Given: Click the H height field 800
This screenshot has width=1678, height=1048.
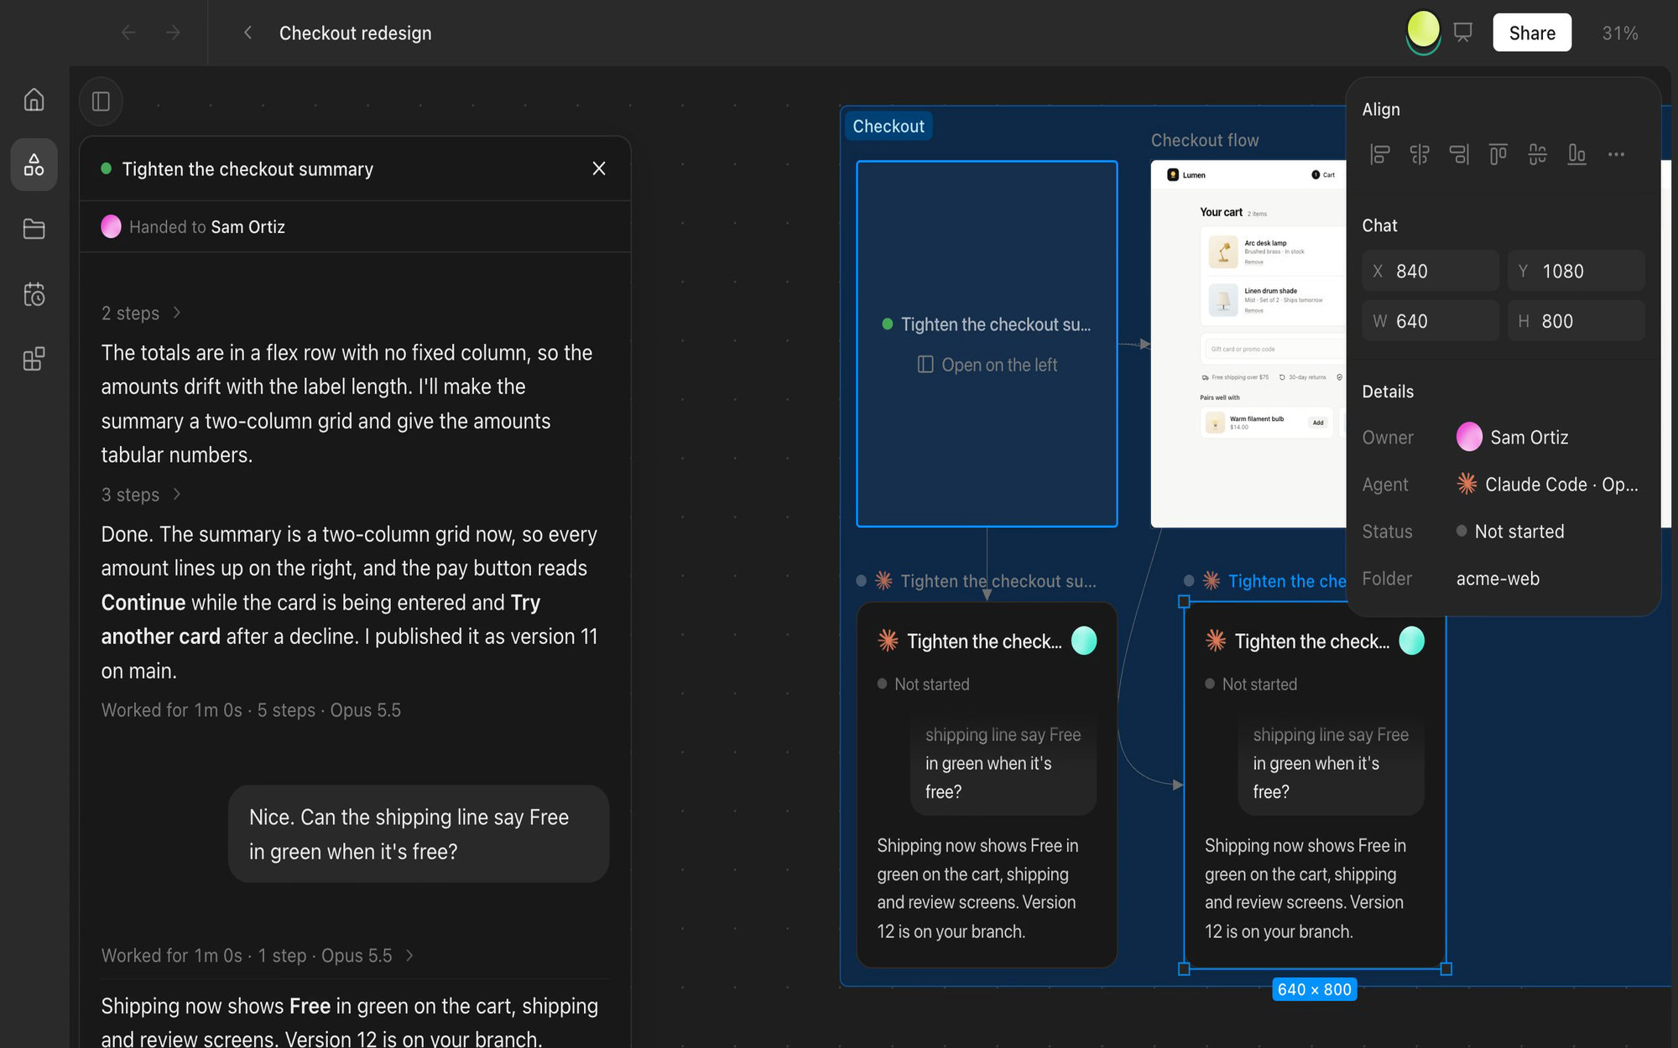Looking at the screenshot, I should point(1576,321).
